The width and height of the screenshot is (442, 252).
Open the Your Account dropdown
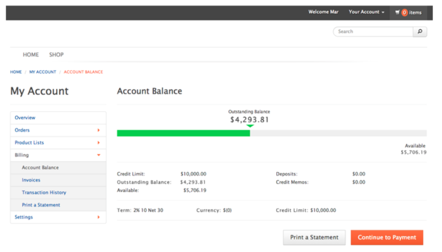point(367,12)
